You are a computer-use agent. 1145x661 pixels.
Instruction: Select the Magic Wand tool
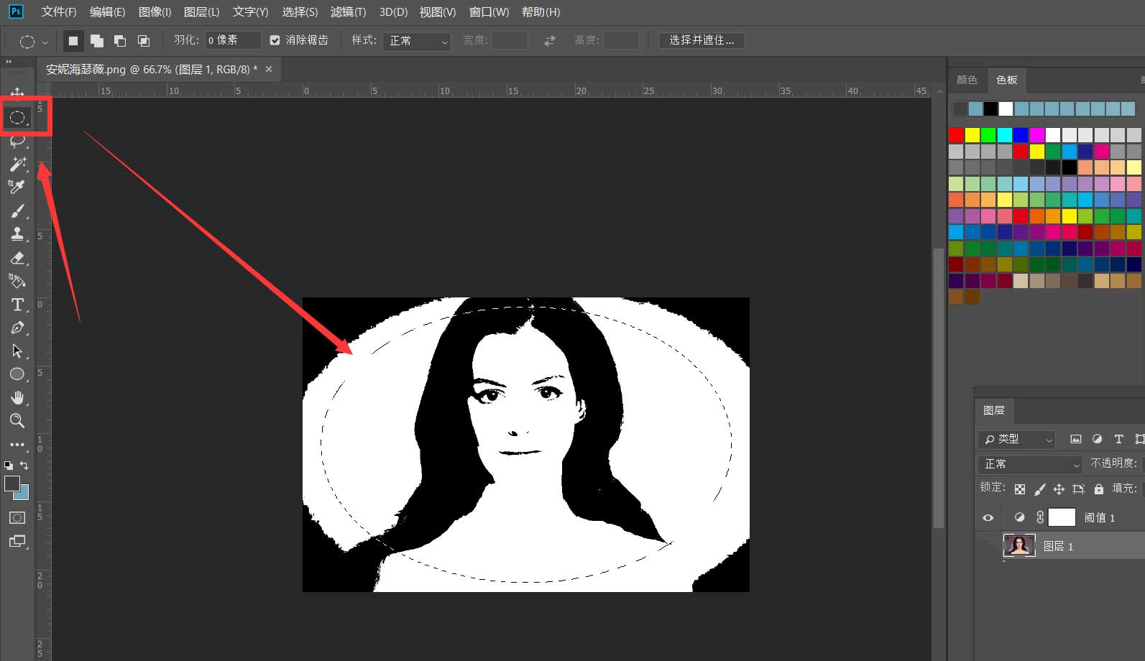coord(17,164)
